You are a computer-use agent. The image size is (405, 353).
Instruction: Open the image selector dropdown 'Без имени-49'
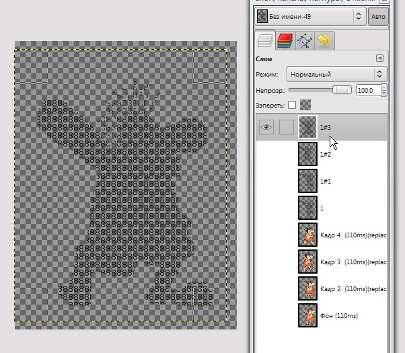click(310, 17)
